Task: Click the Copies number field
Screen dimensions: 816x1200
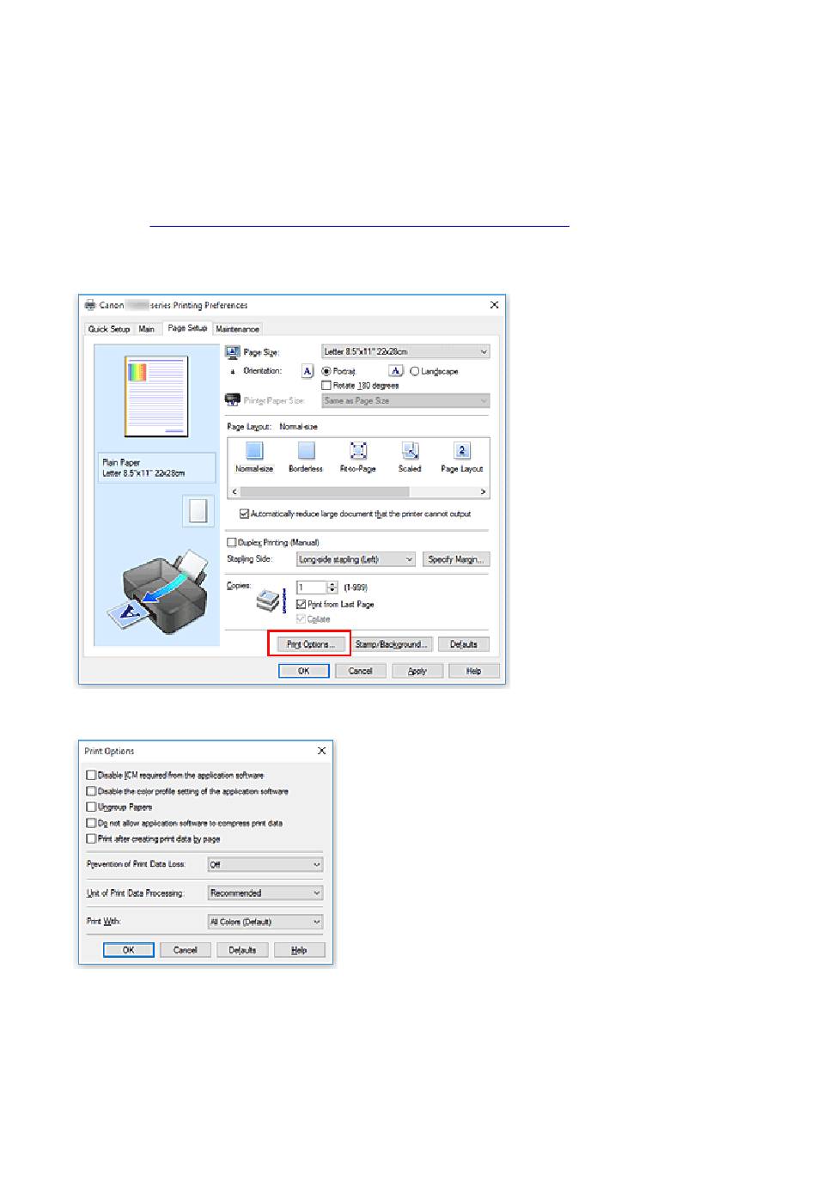Action: coord(311,588)
